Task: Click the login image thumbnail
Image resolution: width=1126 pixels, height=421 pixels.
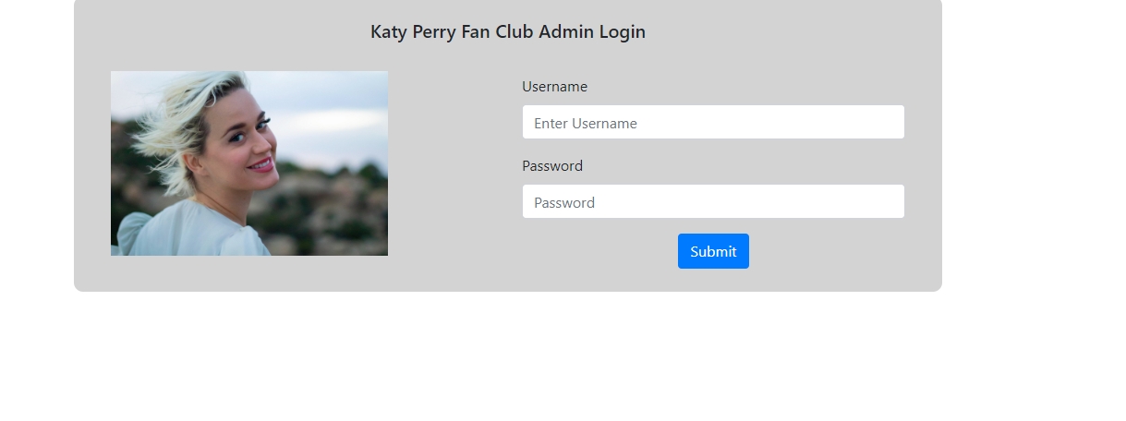Action: click(x=249, y=163)
